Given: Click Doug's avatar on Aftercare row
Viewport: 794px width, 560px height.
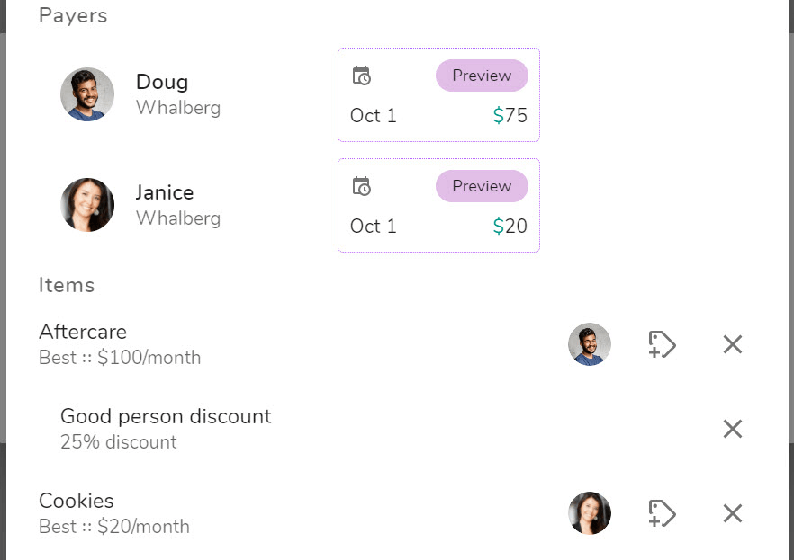Looking at the screenshot, I should pyautogui.click(x=590, y=344).
